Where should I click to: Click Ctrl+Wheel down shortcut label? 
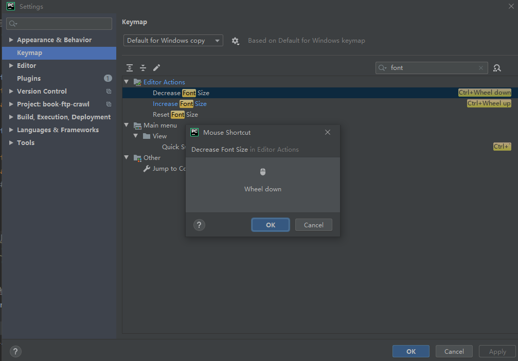point(485,93)
